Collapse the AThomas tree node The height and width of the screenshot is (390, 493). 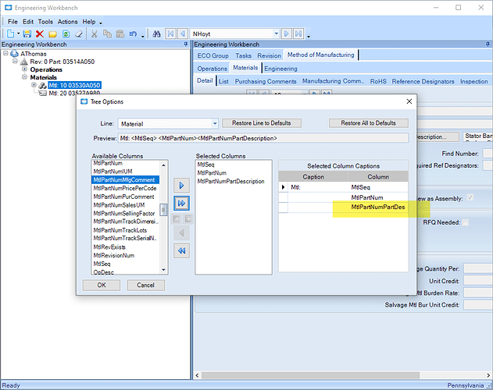tap(5, 54)
